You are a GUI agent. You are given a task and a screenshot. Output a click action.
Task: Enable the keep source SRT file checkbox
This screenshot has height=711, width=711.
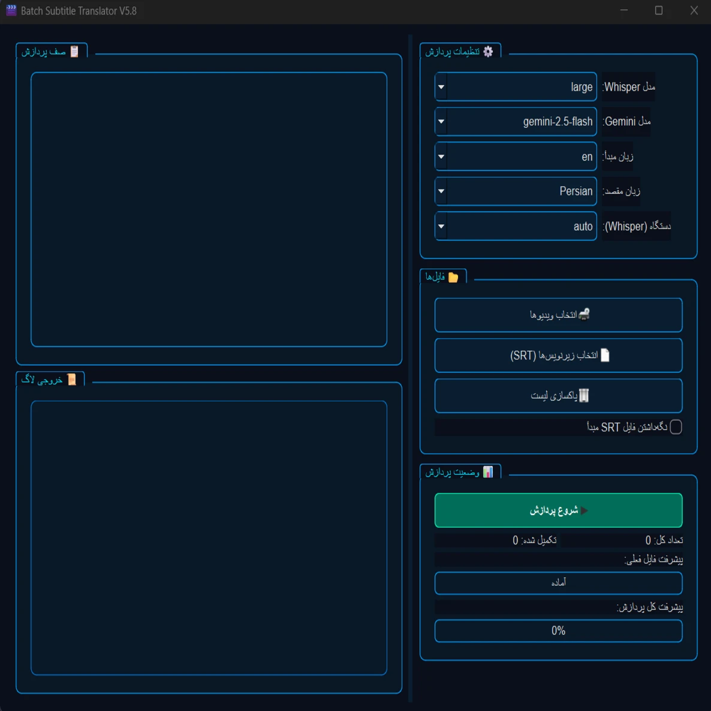tap(676, 427)
